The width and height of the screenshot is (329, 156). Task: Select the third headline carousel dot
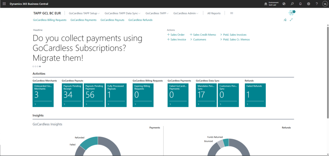38,66
